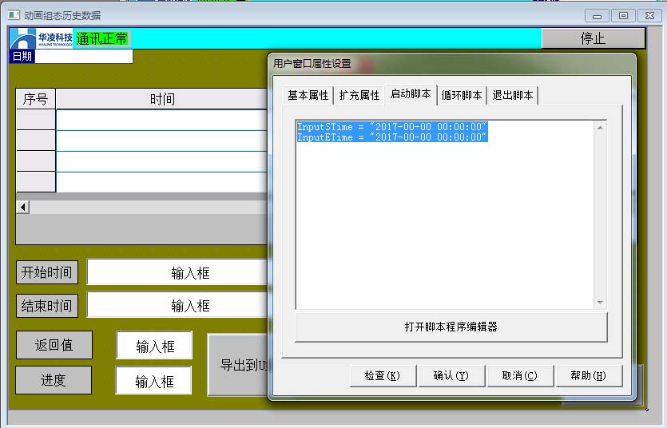Switch to the 循环脚本 tab
This screenshot has width=667, height=428.
click(462, 95)
